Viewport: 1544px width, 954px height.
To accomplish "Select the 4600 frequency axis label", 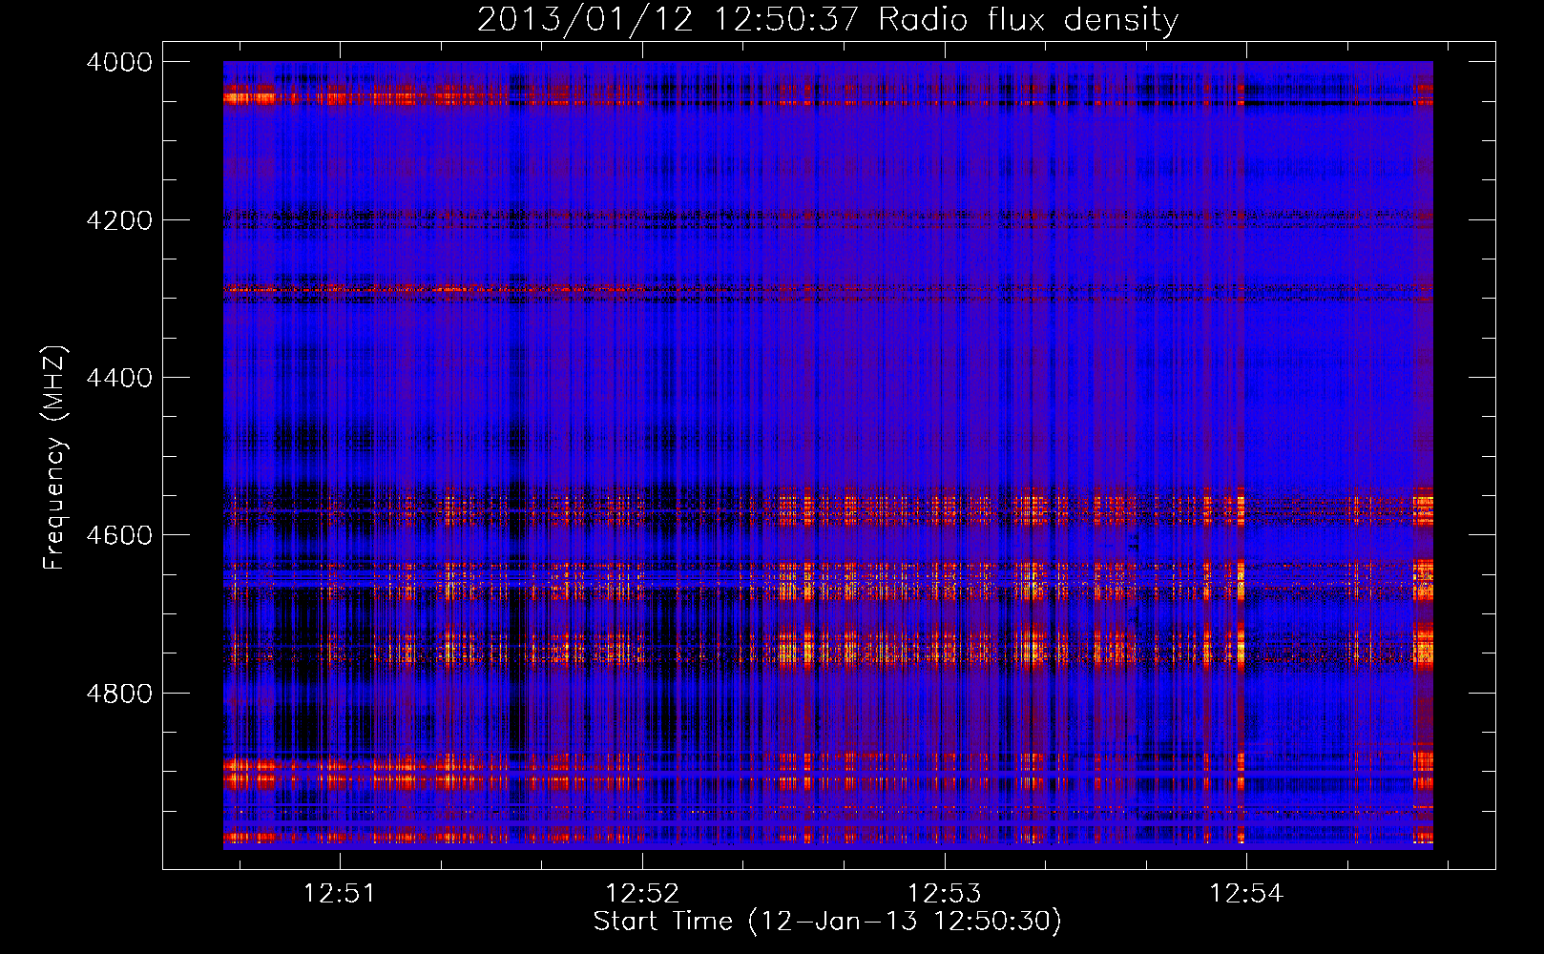I will [x=119, y=535].
